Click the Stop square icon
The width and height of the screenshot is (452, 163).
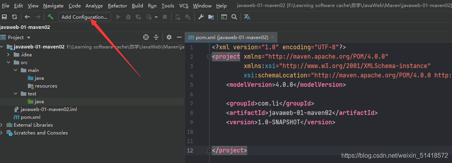(165, 17)
